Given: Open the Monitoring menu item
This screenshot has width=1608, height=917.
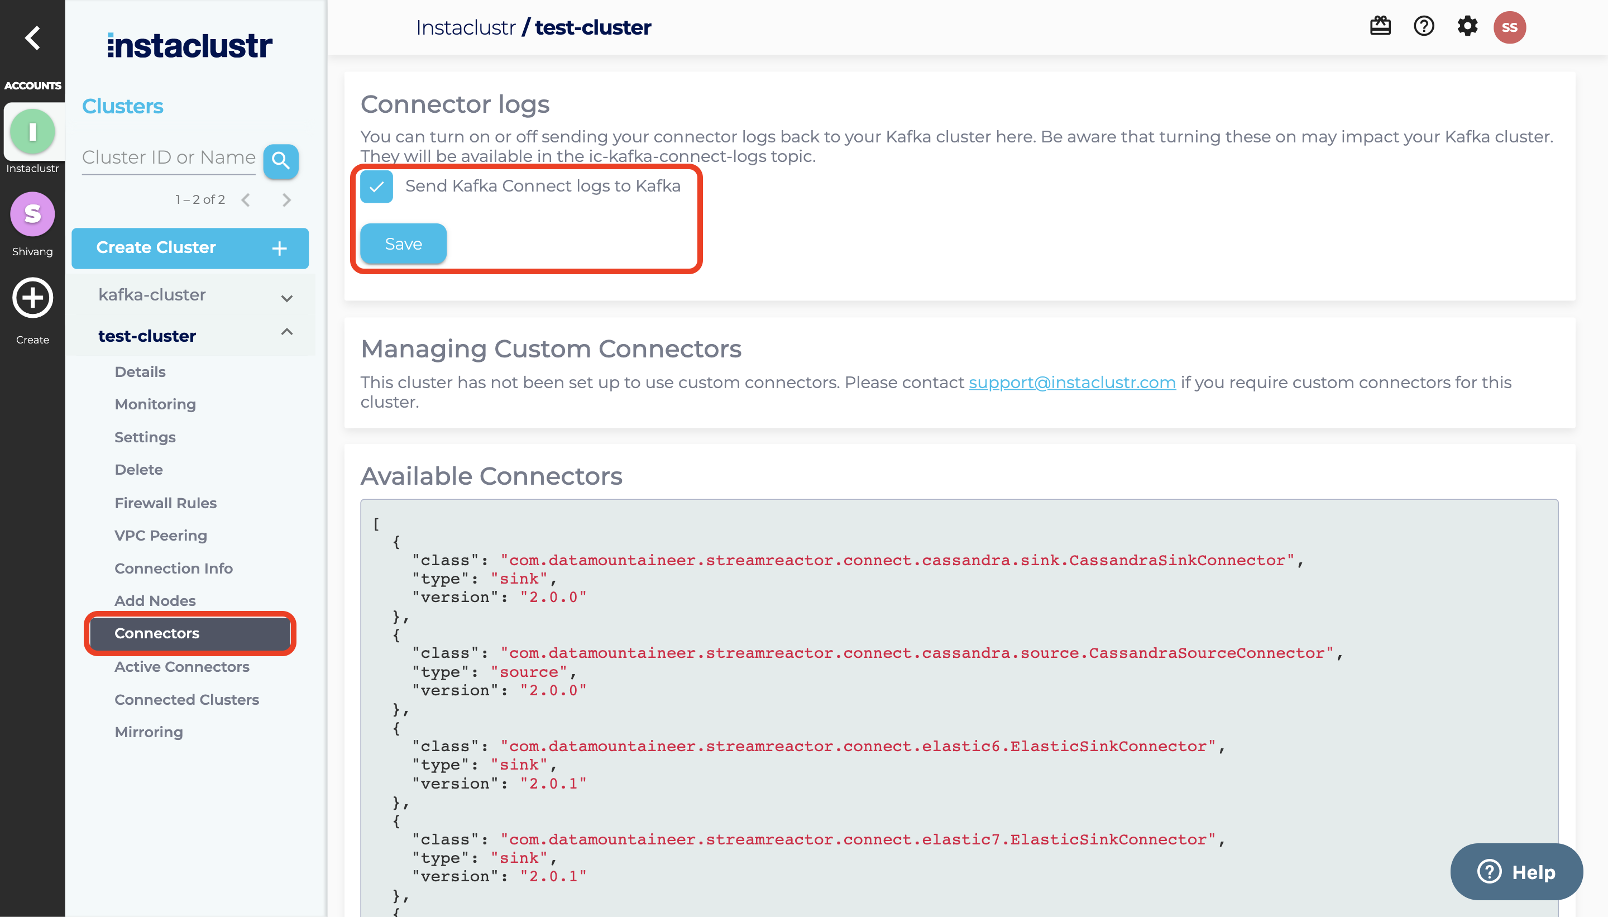Looking at the screenshot, I should tap(155, 404).
